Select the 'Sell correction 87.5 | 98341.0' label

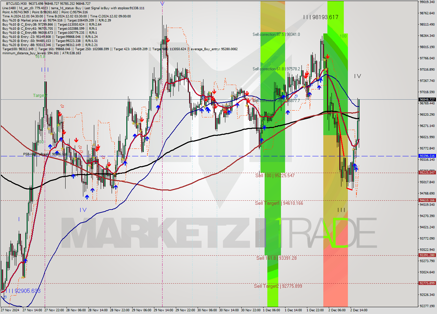point(276,34)
